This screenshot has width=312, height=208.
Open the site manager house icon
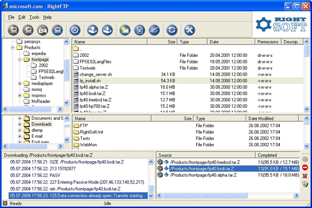click(x=43, y=30)
